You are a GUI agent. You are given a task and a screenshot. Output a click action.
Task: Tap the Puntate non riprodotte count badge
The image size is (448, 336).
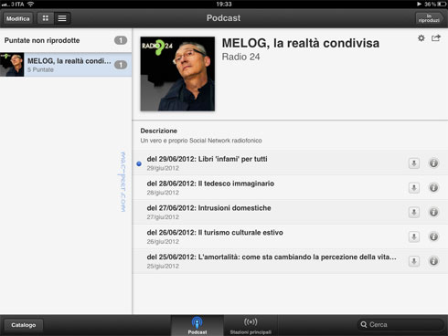(x=121, y=40)
